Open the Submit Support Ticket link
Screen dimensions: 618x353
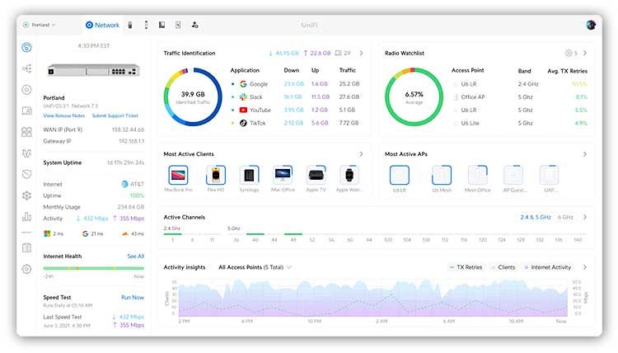tap(115, 115)
